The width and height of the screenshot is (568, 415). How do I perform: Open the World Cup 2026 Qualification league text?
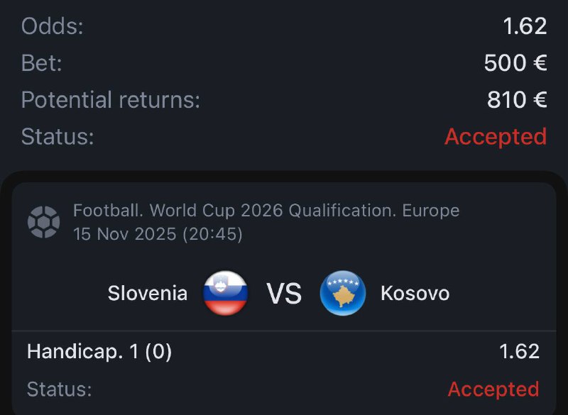click(x=266, y=211)
